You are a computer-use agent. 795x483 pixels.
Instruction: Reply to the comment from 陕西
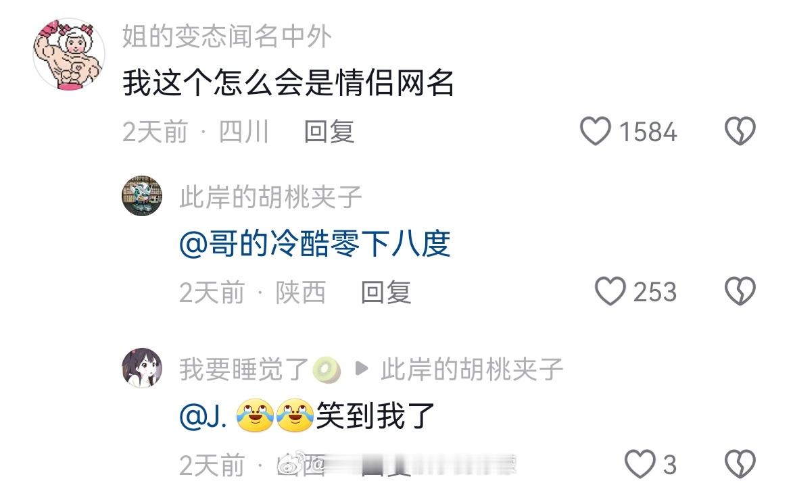[386, 293]
